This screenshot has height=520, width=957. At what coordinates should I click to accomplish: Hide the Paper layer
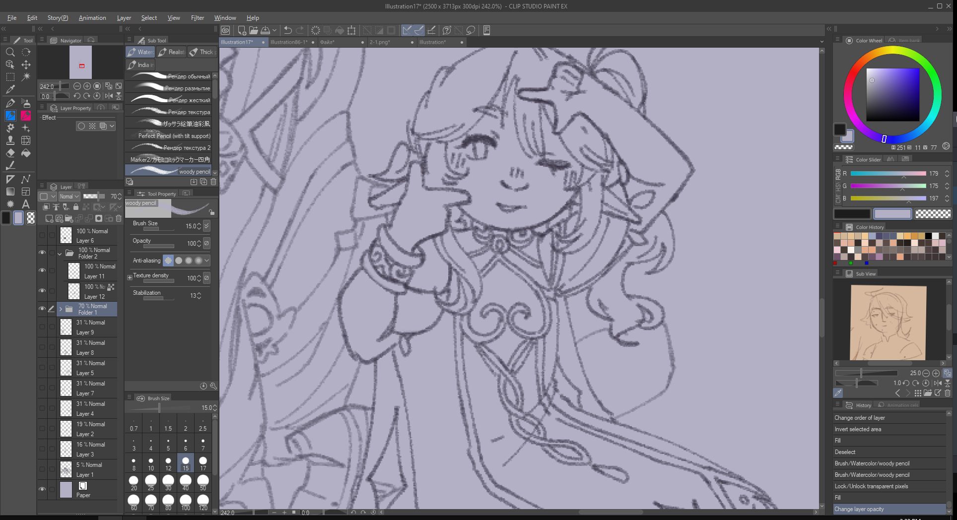pos(42,489)
